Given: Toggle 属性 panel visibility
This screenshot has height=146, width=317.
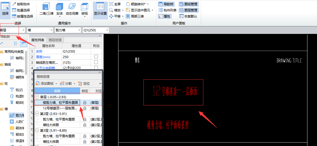Looking at the screenshot, I should [x=164, y=16].
